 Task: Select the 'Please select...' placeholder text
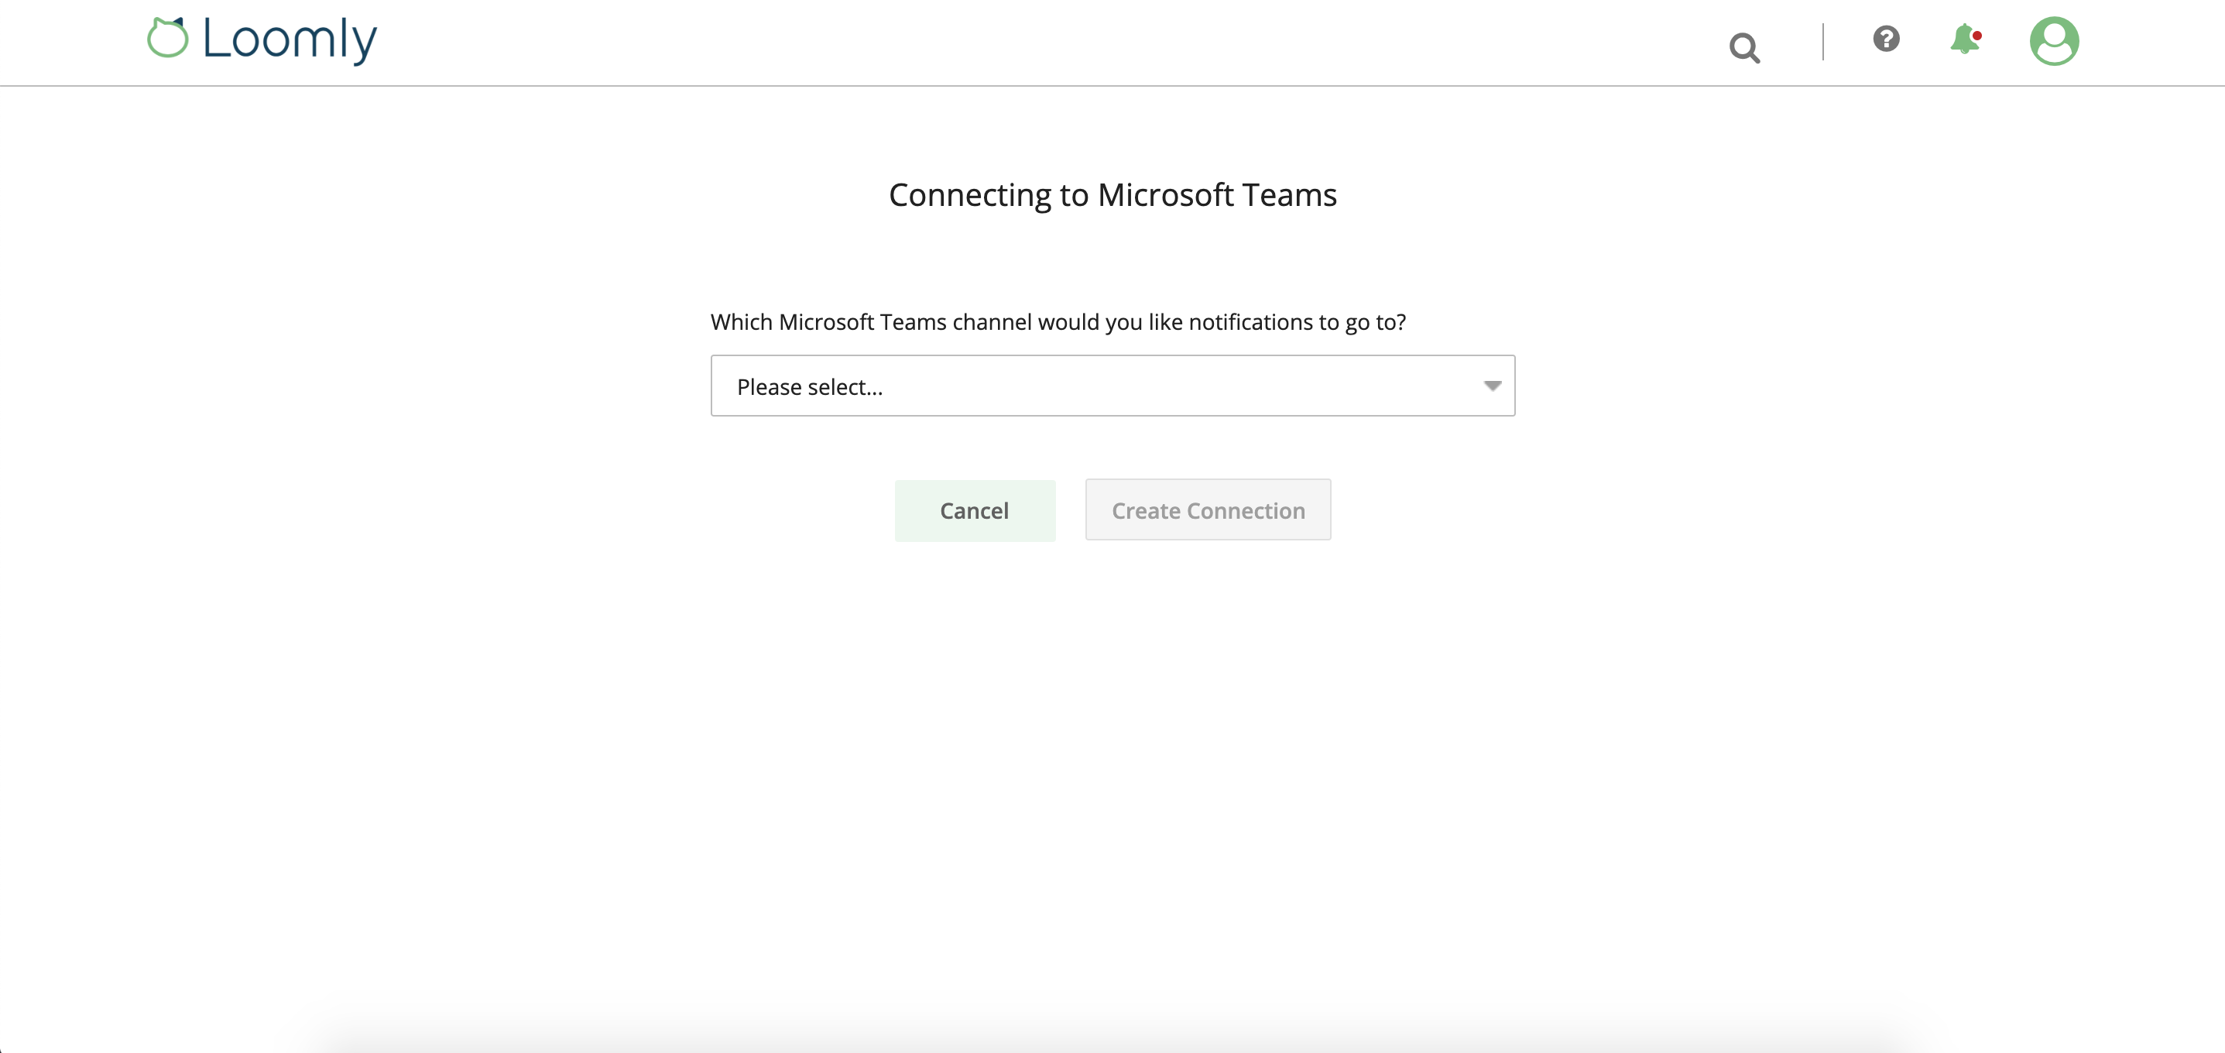[809, 386]
